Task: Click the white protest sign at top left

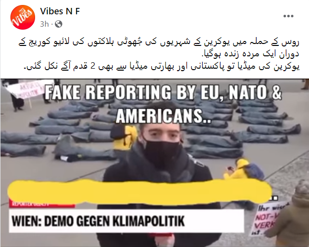Action: coord(28,89)
